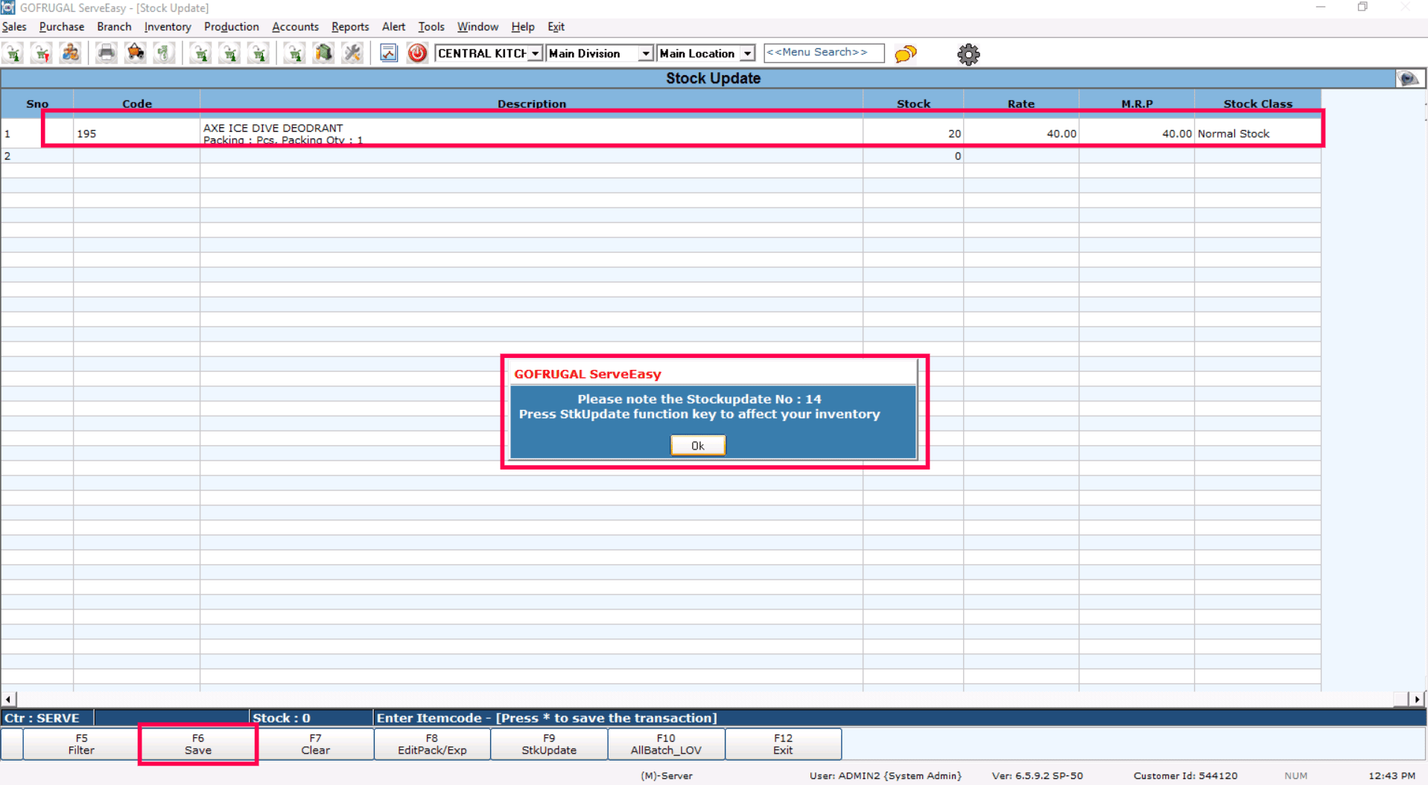
Task: Click the F9 StkUpdate button
Action: coord(549,744)
